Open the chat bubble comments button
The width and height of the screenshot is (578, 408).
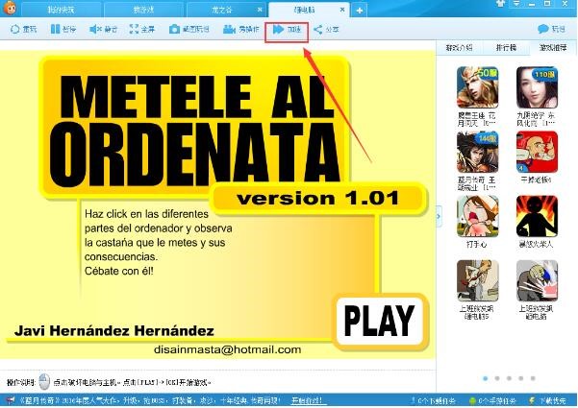543,29
